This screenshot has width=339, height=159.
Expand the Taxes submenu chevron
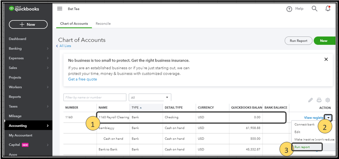click(48, 106)
